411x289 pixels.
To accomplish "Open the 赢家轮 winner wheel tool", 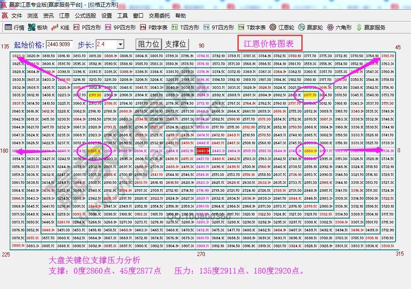I will 311,26.
